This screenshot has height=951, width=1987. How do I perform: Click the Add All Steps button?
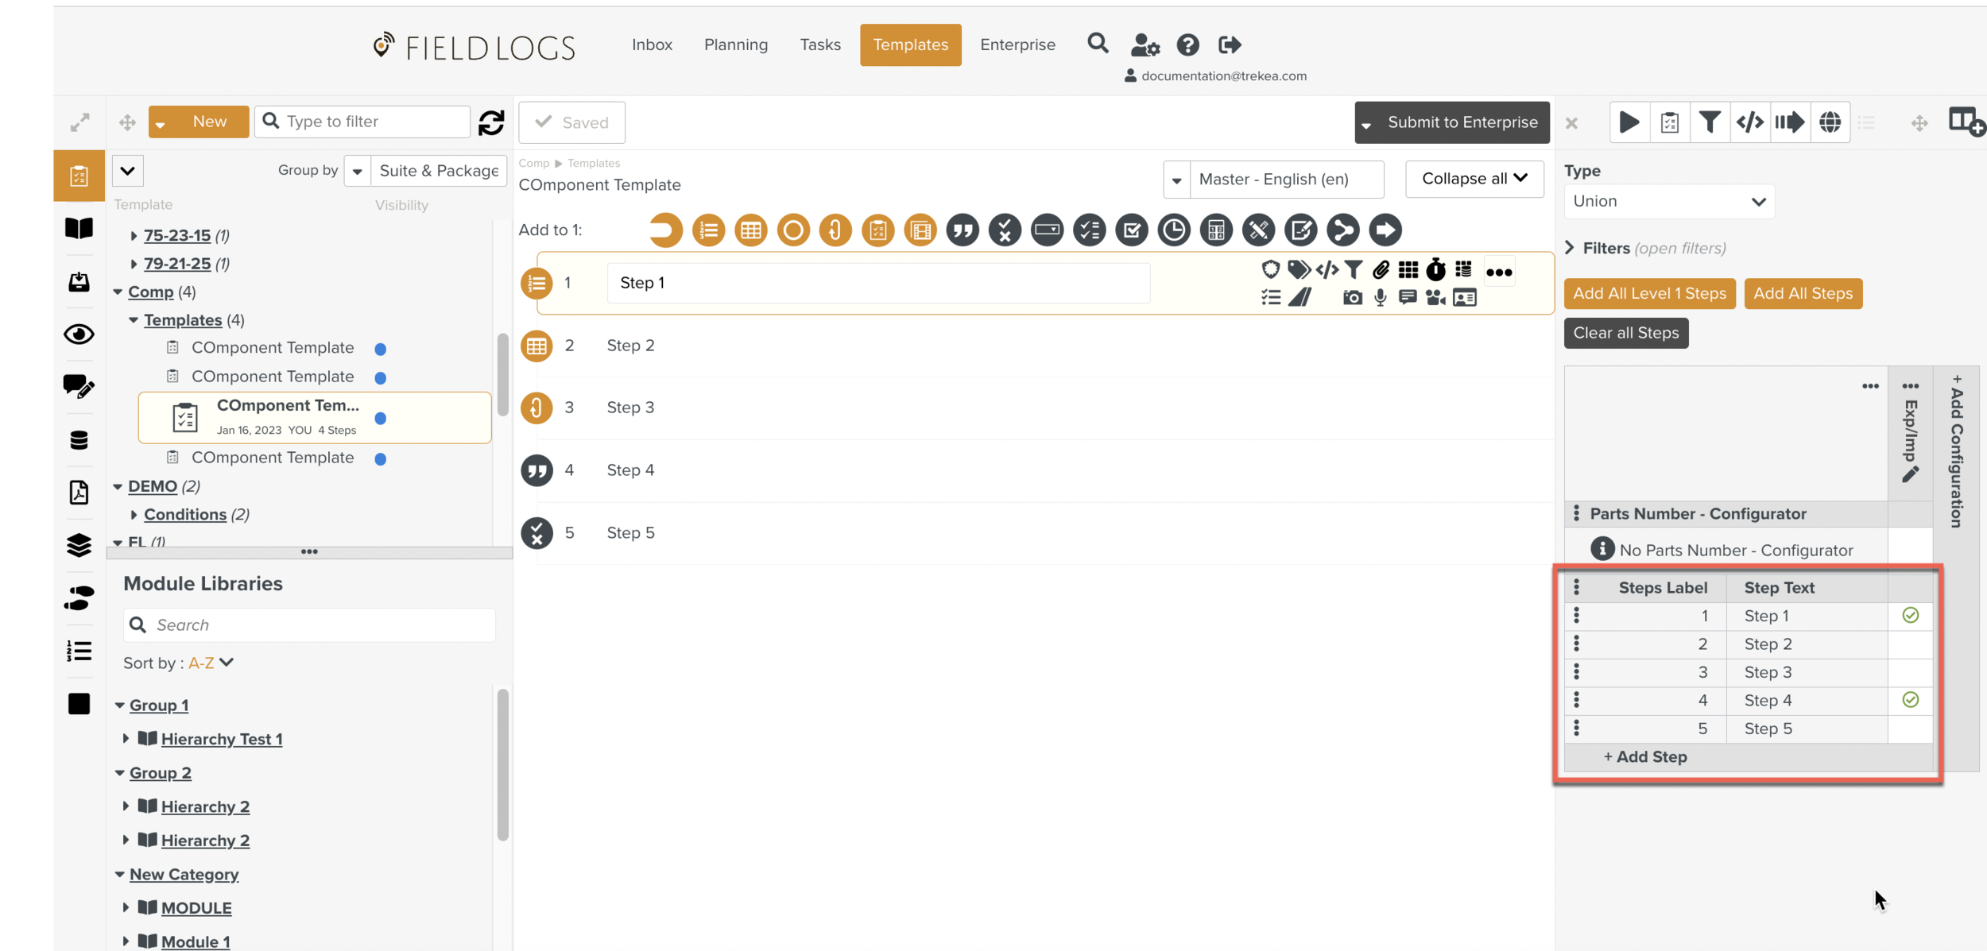tap(1803, 294)
